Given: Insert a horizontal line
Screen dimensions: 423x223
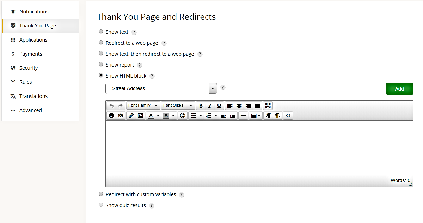Looking at the screenshot, I should pyautogui.click(x=243, y=115).
